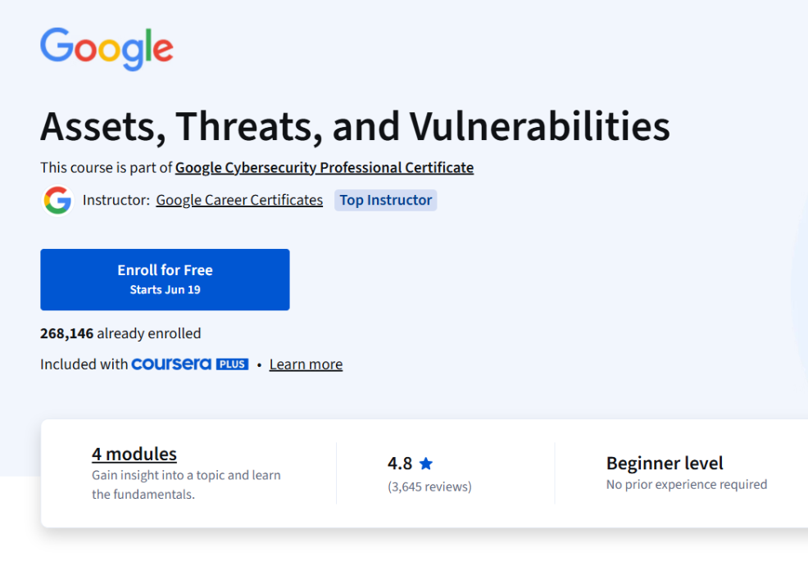The image size is (808, 561).
Task: Select the Top Instructor badge
Action: (385, 200)
